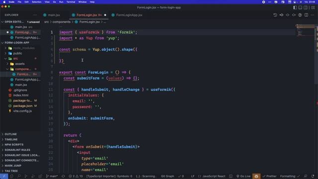Customize layout icon in title bar
This screenshot has height=179, width=318.
313,7
